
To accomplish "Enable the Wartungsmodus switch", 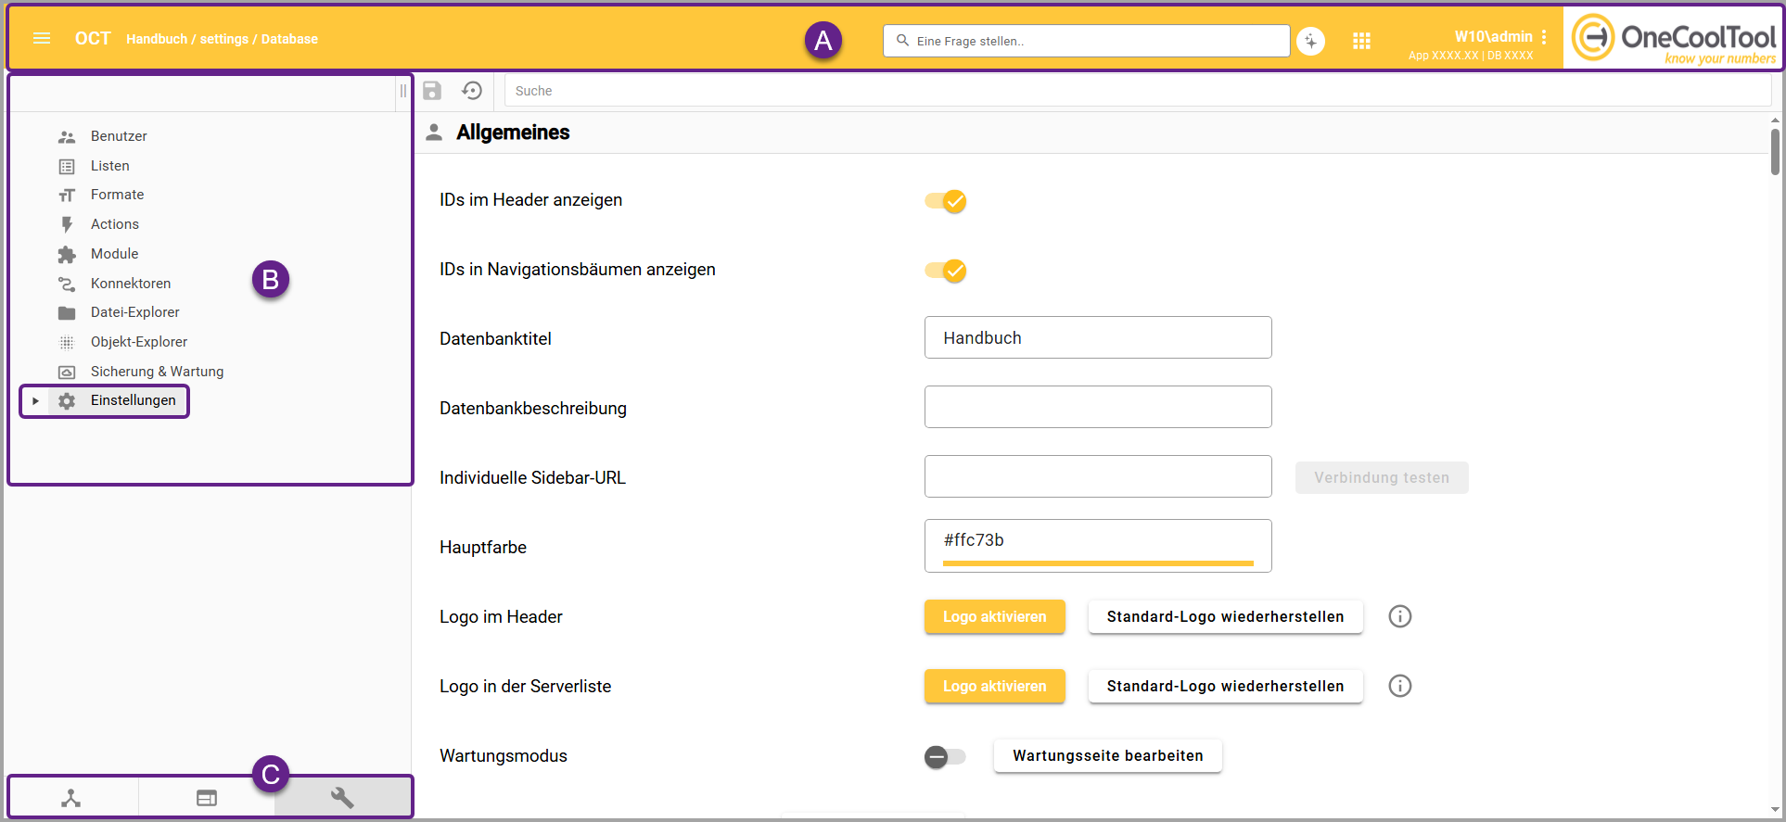I will (x=945, y=757).
